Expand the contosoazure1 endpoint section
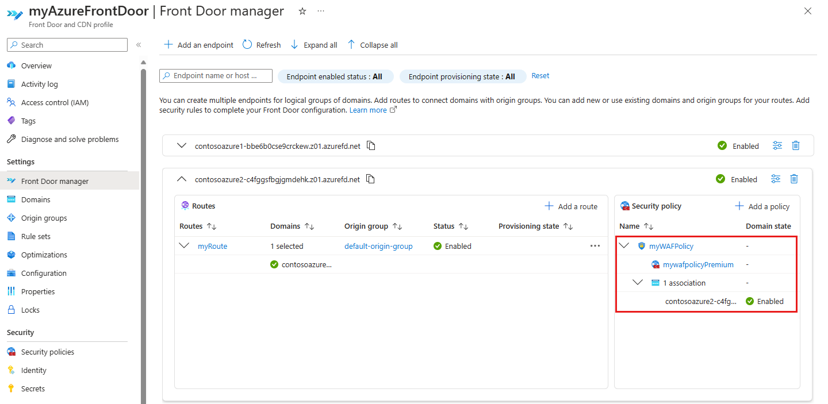828x404 pixels. [182, 146]
